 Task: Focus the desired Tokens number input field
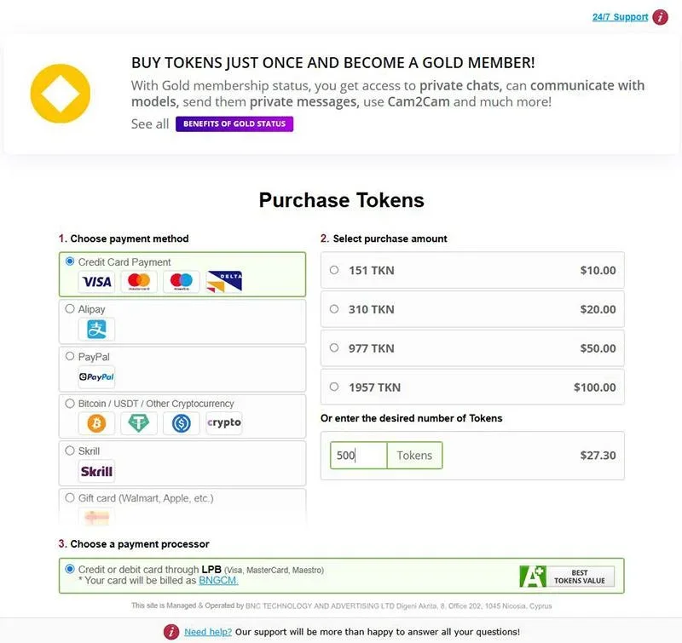tap(358, 456)
